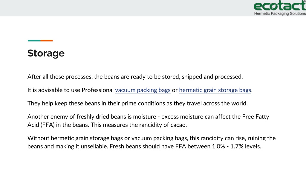Screen dimensions: 306x172
Task: Open the vacuum packing bags link
Action: 143,90
